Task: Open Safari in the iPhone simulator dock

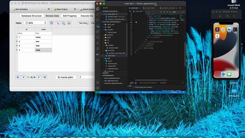Action: (x=223, y=74)
